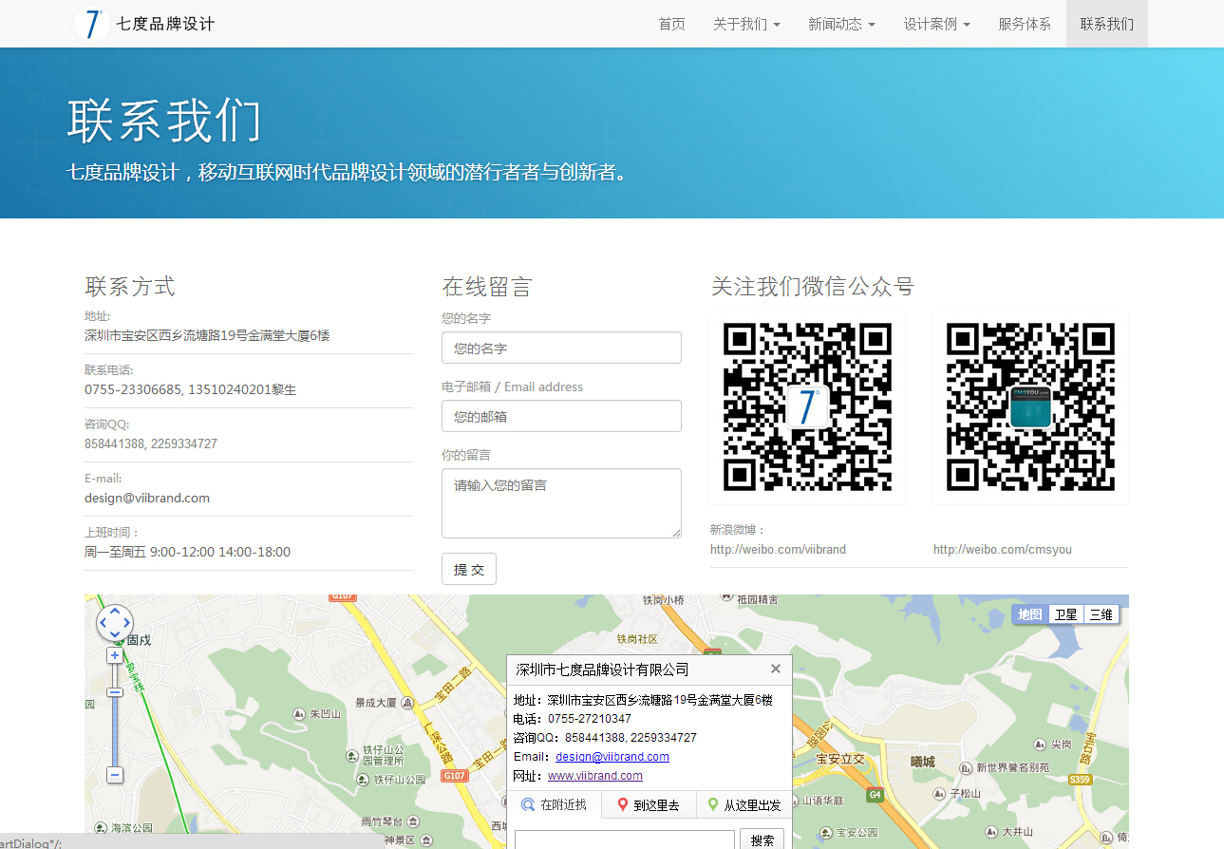
Task: Open 服务体系 in the navigation bar
Action: click(x=1025, y=24)
